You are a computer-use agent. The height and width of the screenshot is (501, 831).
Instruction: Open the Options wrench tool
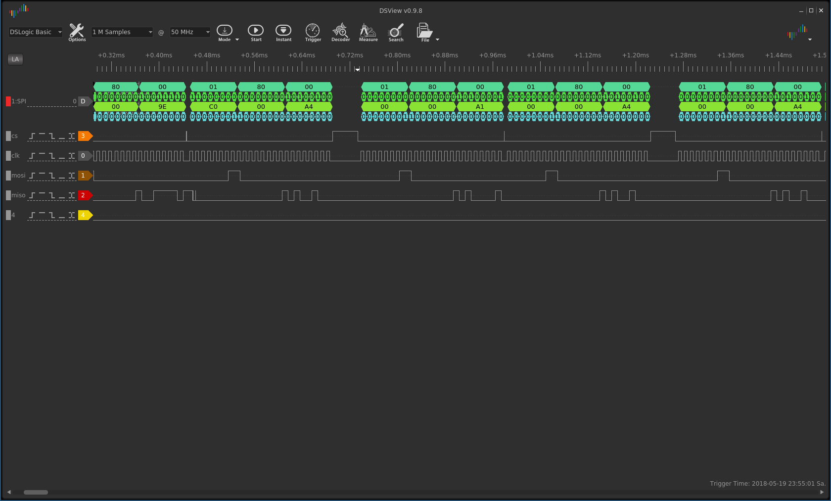point(77,32)
